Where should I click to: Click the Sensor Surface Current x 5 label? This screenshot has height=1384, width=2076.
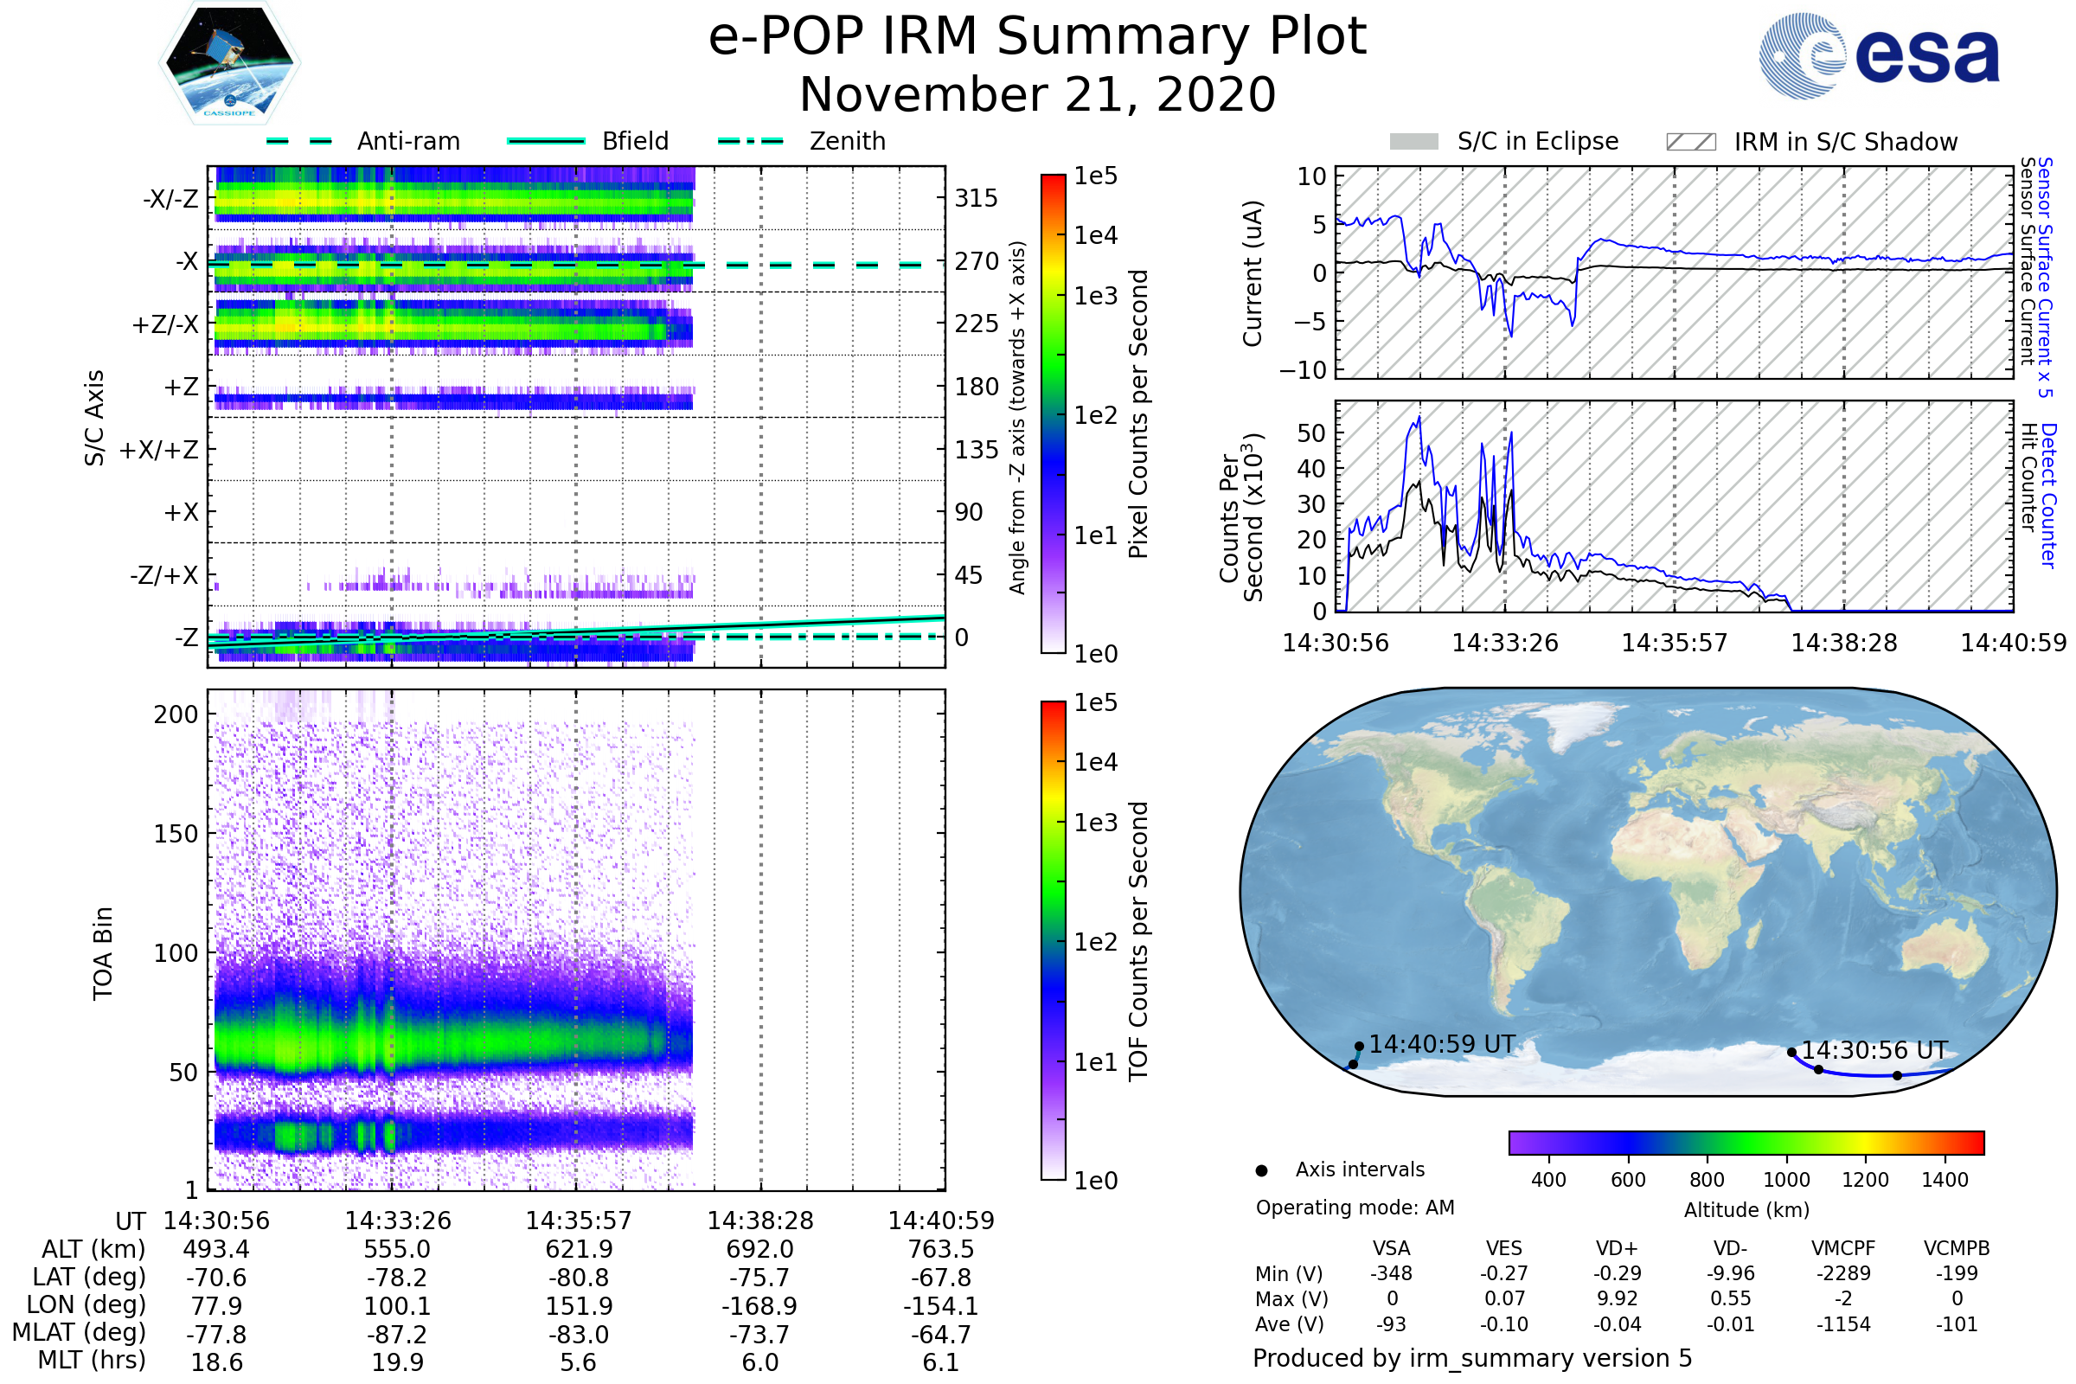[2044, 277]
